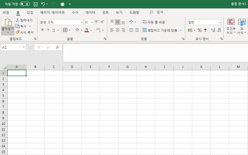Open number format (표시 형식) dialog launcher
This screenshot has height=155, width=248.
coord(222,39)
